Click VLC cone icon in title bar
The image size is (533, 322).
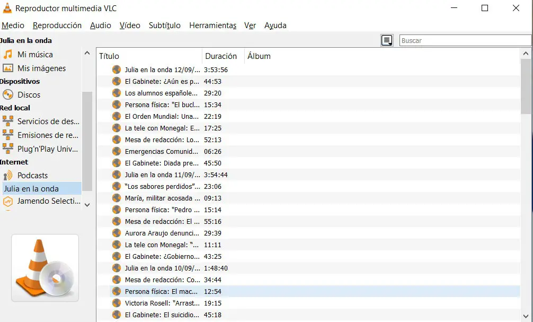point(7,8)
